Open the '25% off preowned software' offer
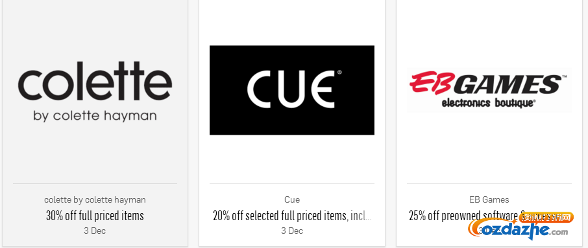 pos(465,216)
